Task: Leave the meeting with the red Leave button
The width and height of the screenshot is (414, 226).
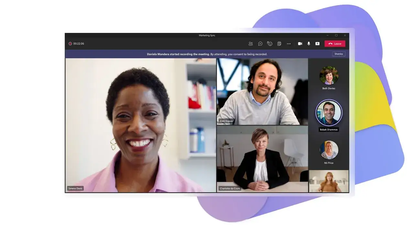Action: (x=335, y=44)
